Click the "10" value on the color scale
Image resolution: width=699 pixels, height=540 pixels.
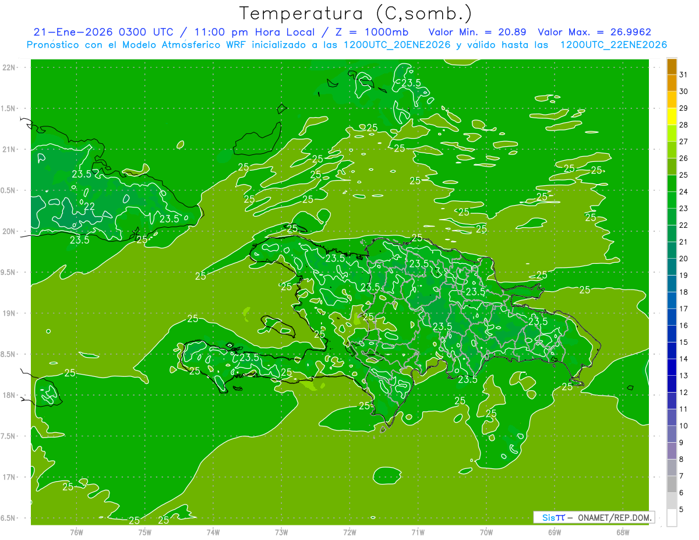(x=684, y=426)
